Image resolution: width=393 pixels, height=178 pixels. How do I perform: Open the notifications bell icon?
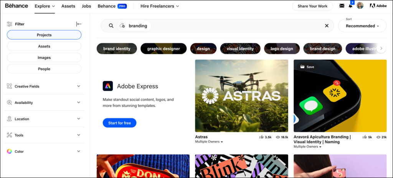(350, 6)
